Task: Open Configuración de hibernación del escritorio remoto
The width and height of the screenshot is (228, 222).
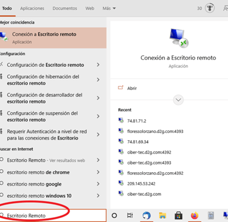Action: (x=43, y=80)
